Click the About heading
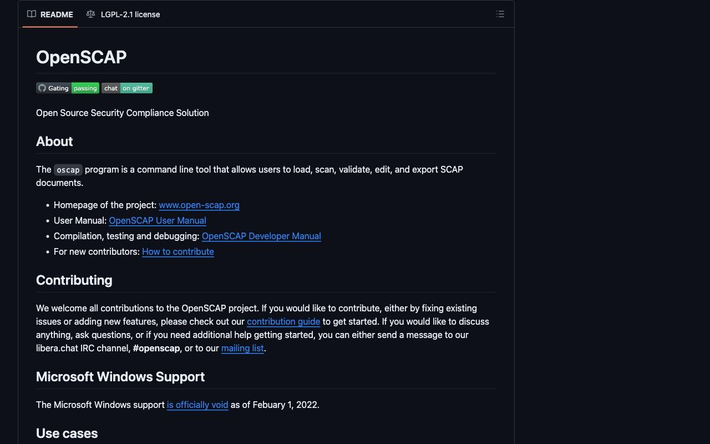 click(x=54, y=142)
